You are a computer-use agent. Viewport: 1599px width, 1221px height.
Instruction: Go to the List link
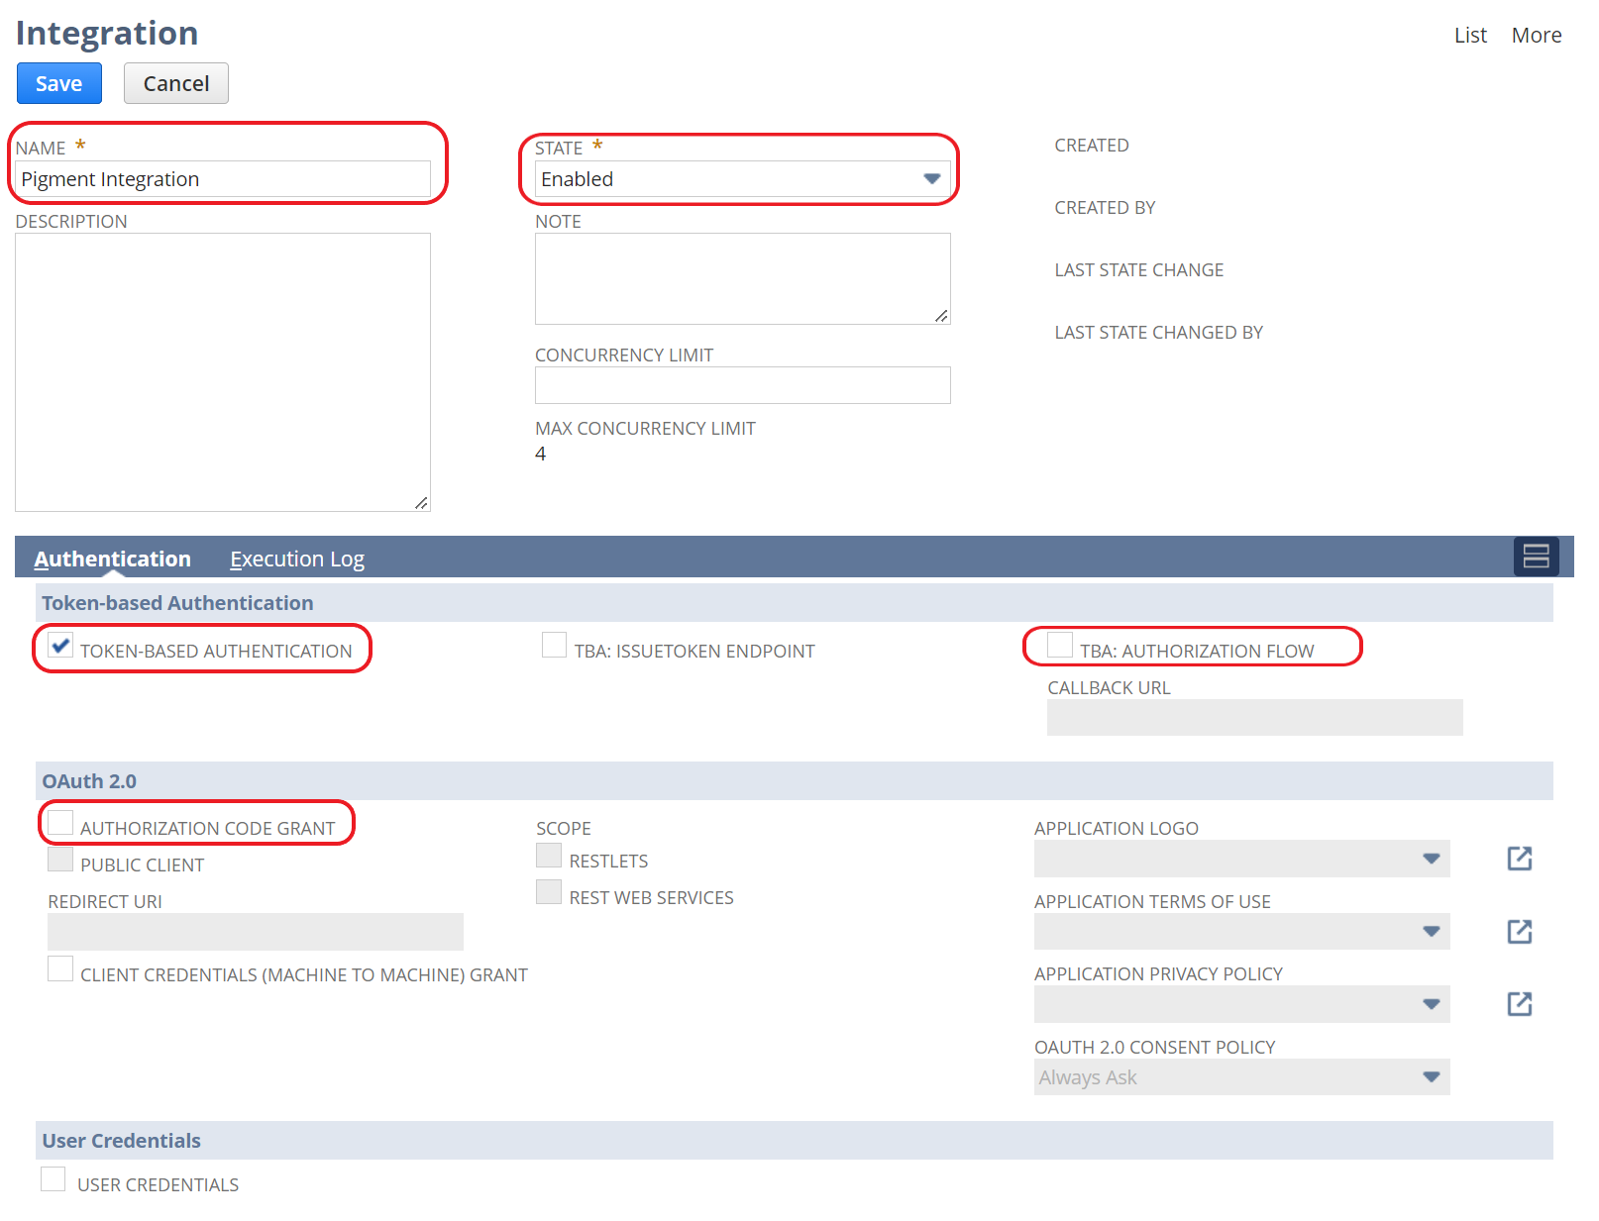(x=1470, y=36)
